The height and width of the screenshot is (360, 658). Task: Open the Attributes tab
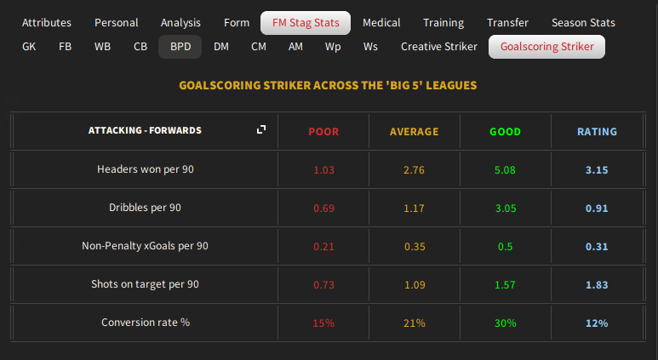pyautogui.click(x=47, y=23)
